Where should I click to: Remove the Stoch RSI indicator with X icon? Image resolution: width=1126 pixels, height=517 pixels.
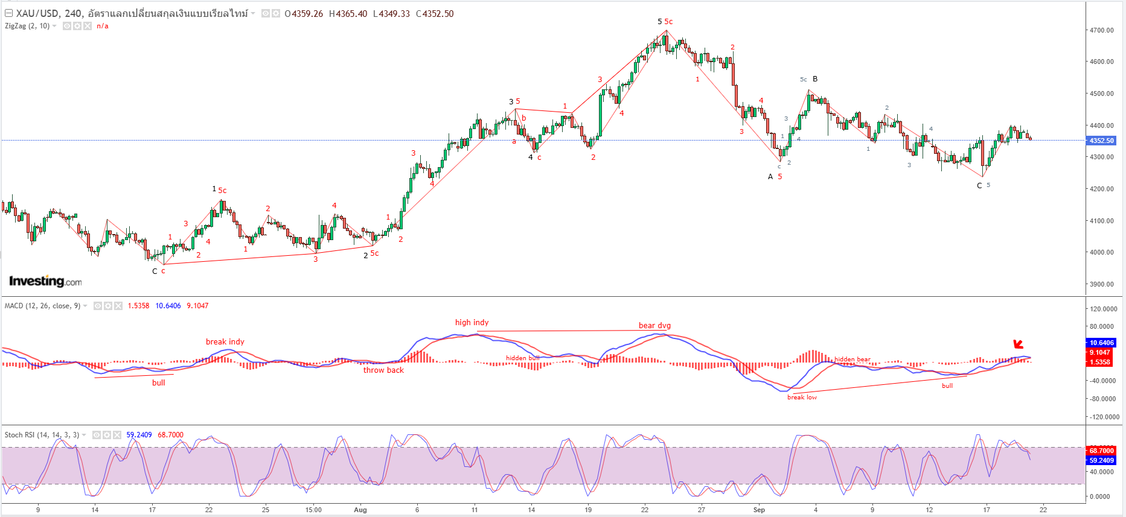click(117, 435)
